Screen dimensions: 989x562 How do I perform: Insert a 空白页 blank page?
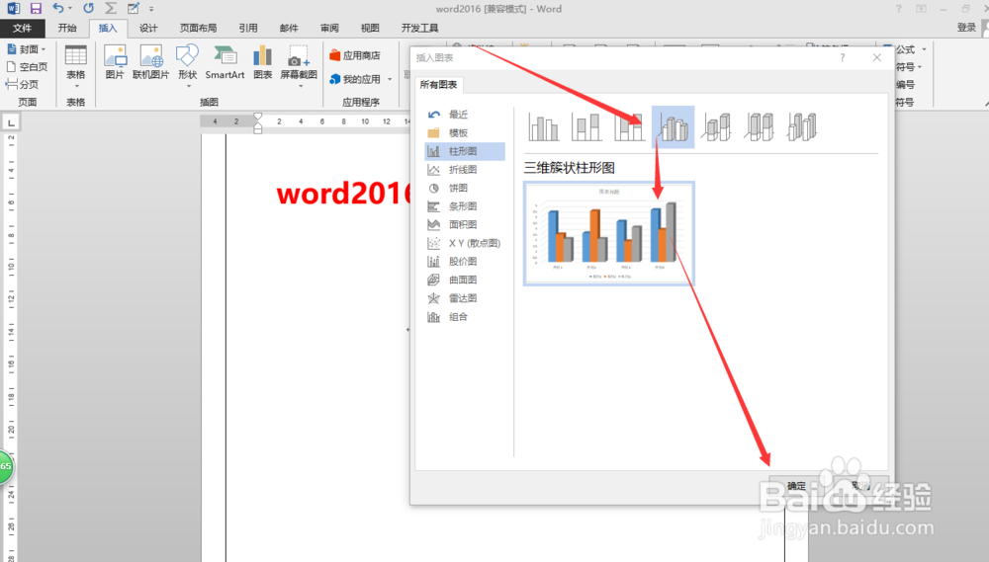(x=27, y=67)
